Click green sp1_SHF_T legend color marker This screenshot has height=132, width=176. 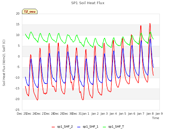tap(105, 127)
